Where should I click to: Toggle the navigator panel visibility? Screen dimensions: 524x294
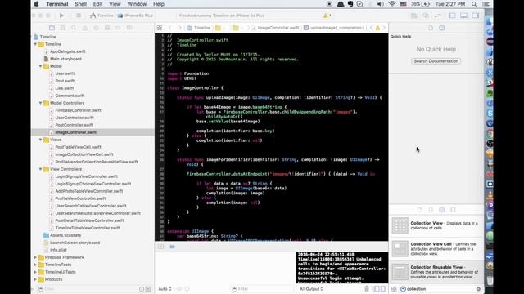452,16
